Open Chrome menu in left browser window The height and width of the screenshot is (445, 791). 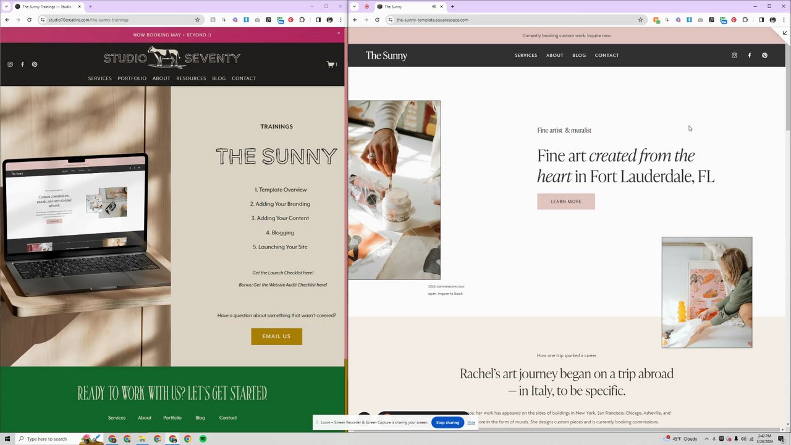[x=341, y=20]
